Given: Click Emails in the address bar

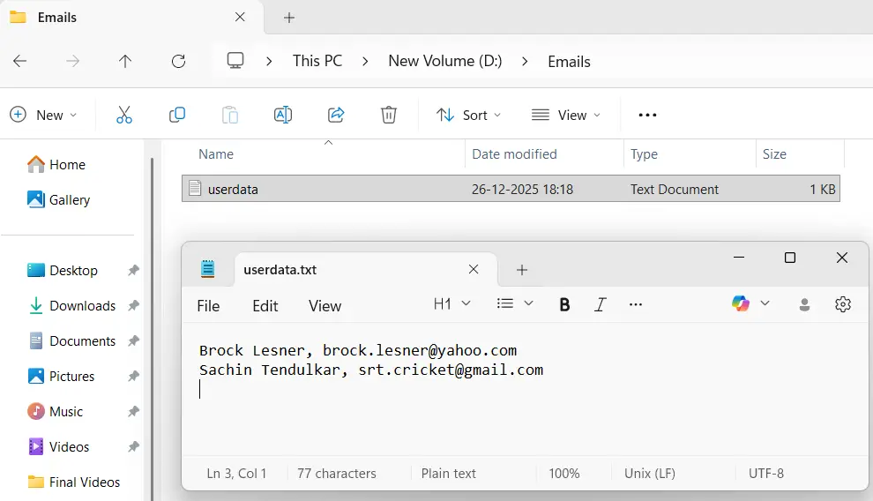Looking at the screenshot, I should pos(569,62).
